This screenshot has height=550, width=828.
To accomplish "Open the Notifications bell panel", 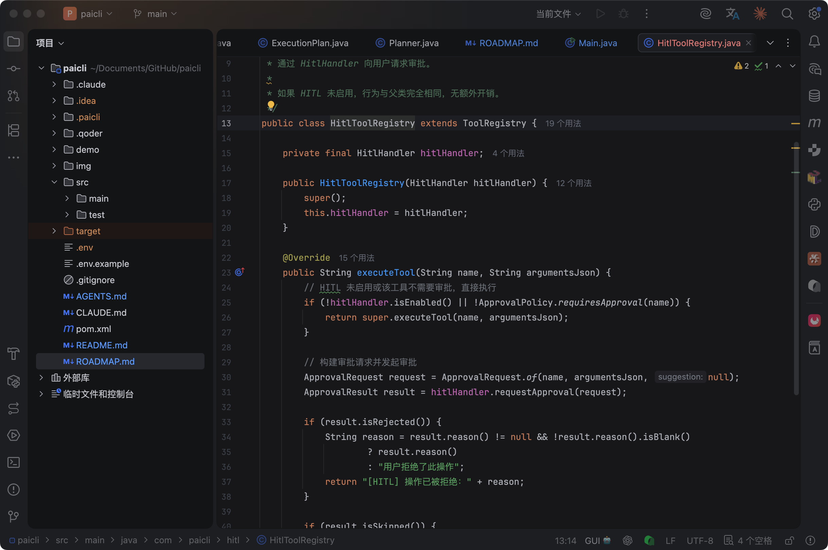I will tap(814, 42).
